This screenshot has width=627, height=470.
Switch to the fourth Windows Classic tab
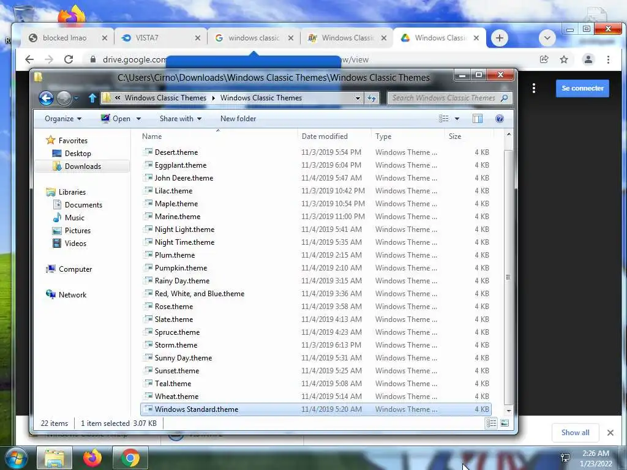pyautogui.click(x=347, y=38)
